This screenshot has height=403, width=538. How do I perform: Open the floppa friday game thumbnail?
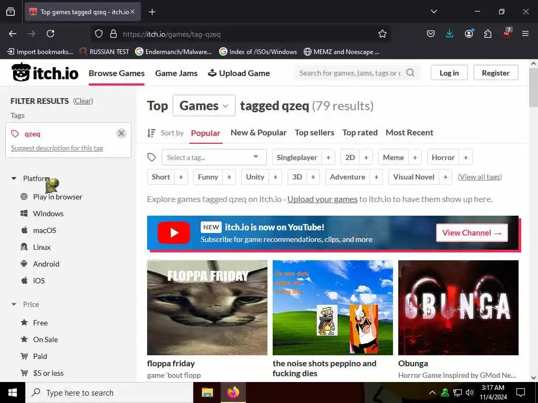point(207,307)
